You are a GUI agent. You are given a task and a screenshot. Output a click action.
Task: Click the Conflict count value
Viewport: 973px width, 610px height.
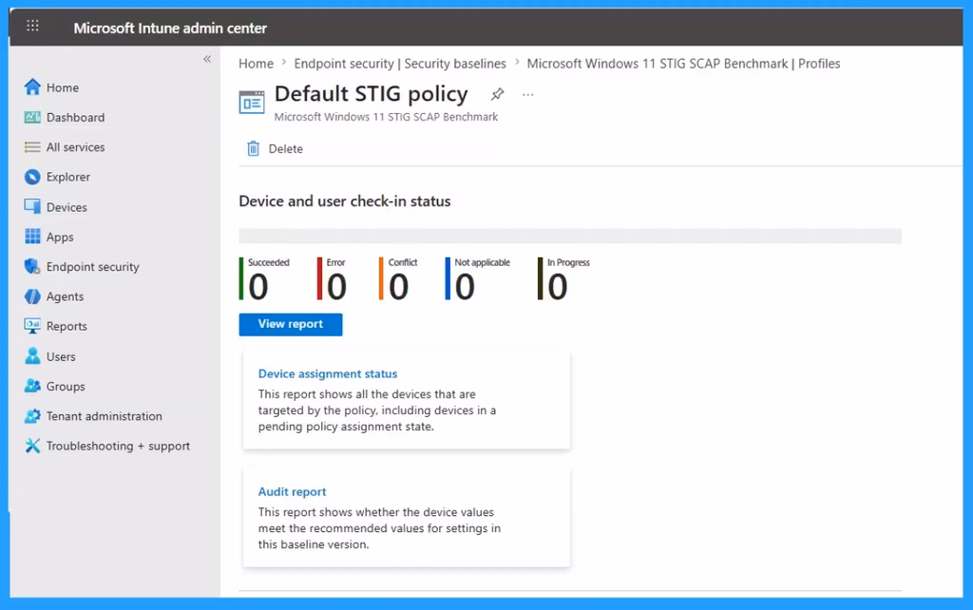tap(398, 287)
